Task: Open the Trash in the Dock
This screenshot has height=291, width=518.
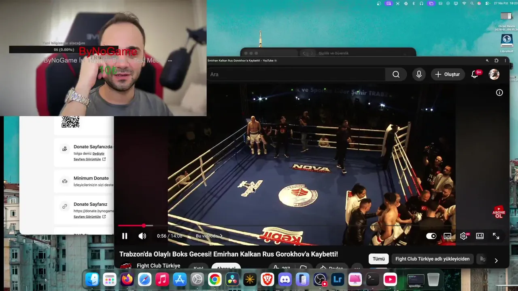Action: coord(433,279)
